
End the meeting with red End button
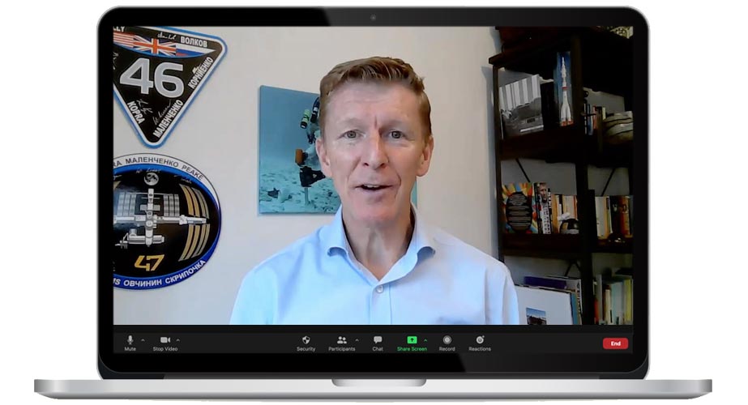615,343
